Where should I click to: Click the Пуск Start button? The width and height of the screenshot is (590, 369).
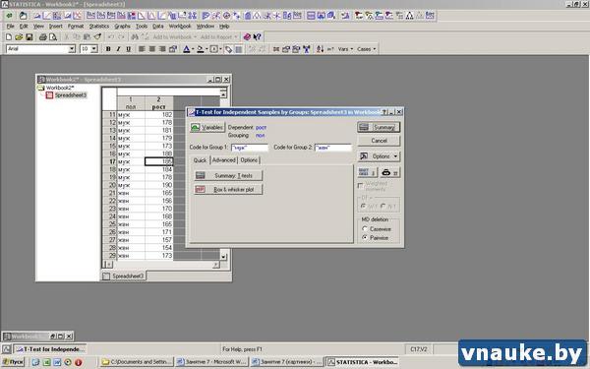coord(14,362)
